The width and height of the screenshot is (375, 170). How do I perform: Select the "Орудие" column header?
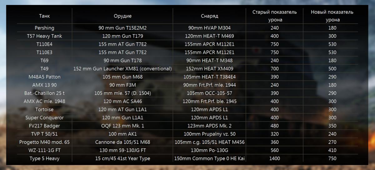pyautogui.click(x=122, y=16)
